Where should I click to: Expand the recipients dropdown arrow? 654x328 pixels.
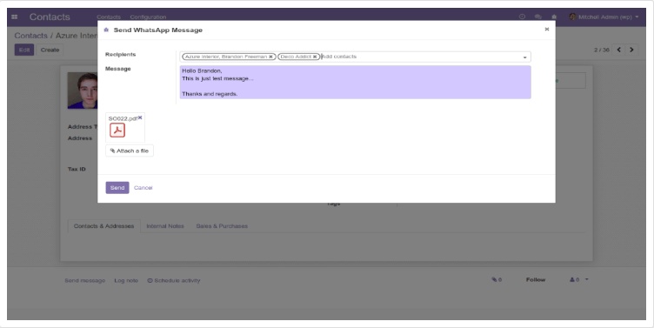pos(524,57)
